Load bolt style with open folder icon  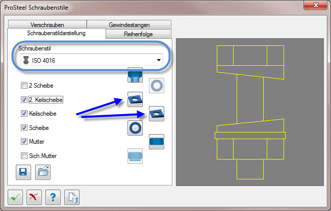tap(43, 172)
